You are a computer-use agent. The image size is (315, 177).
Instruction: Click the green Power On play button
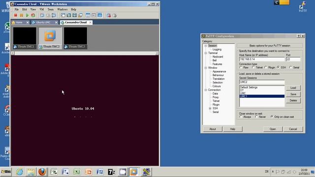point(27,15)
